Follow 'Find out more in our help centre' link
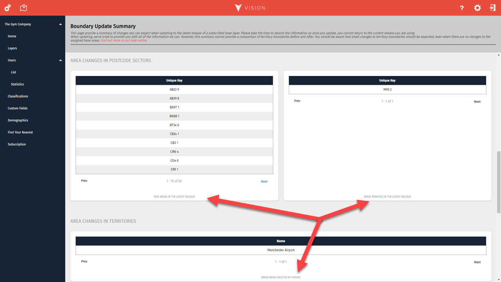Image resolution: width=501 pixels, height=282 pixels. tap(124, 40)
